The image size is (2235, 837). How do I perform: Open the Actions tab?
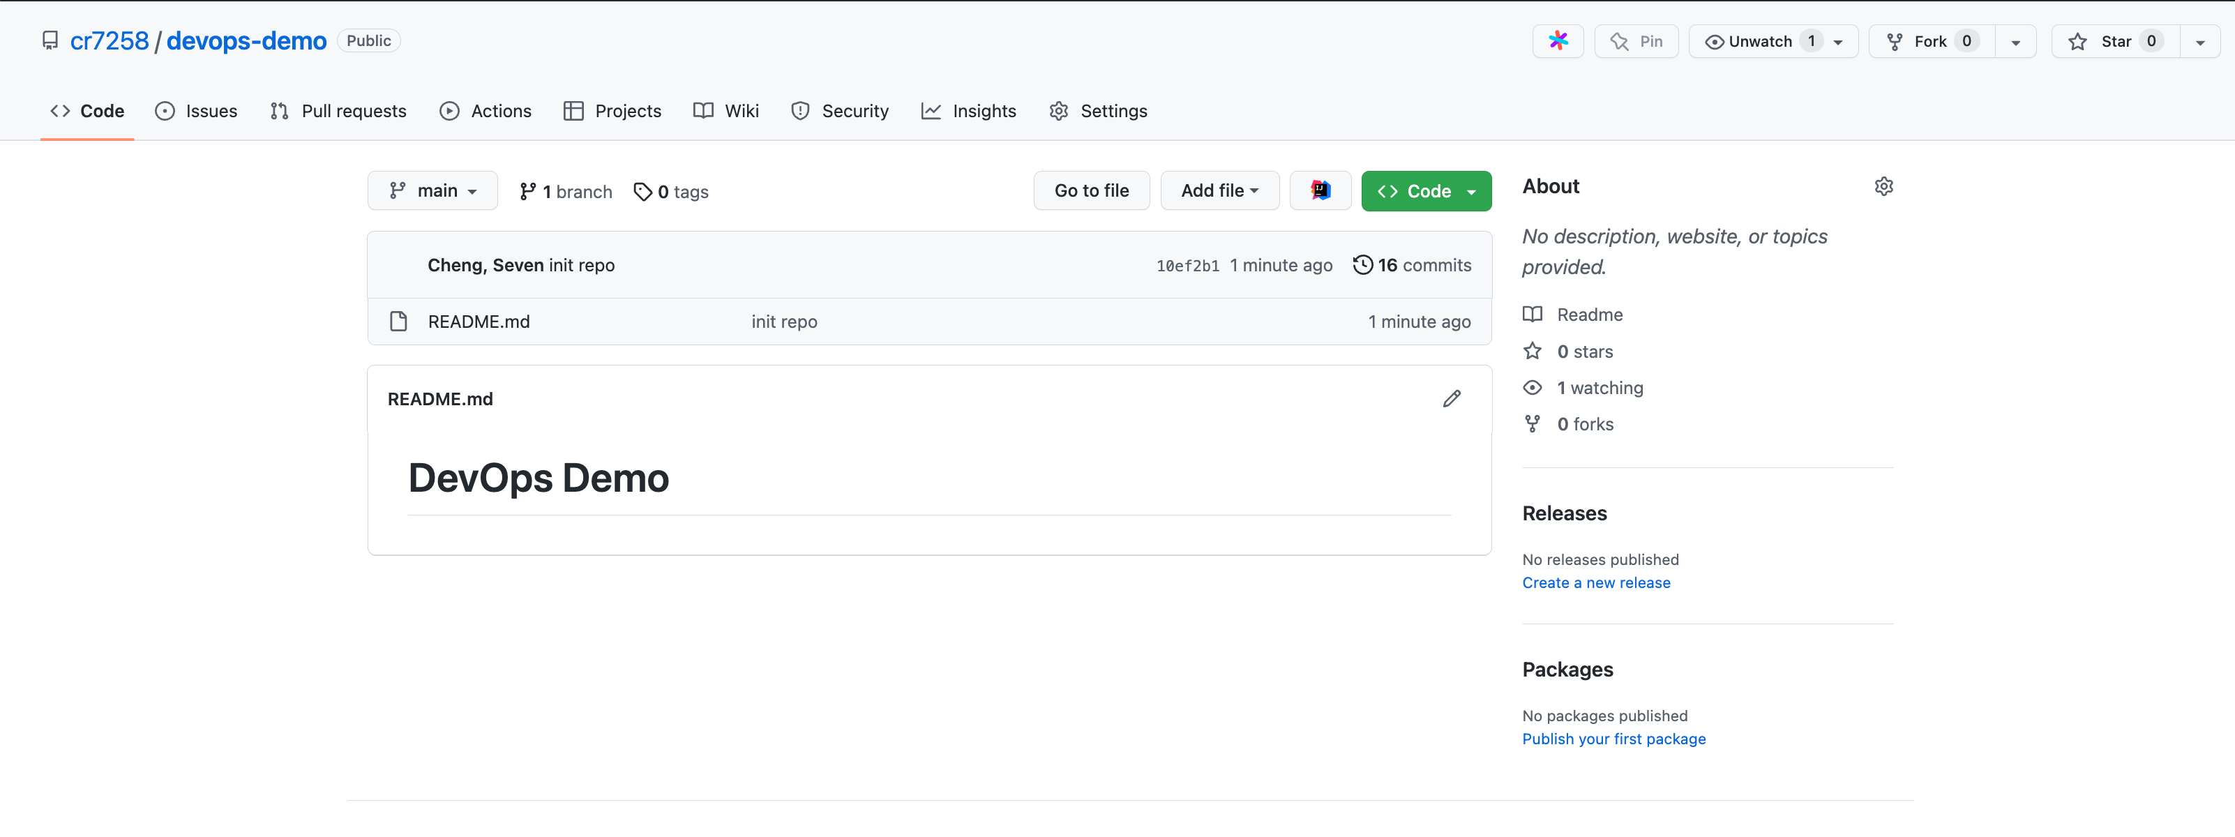485,111
